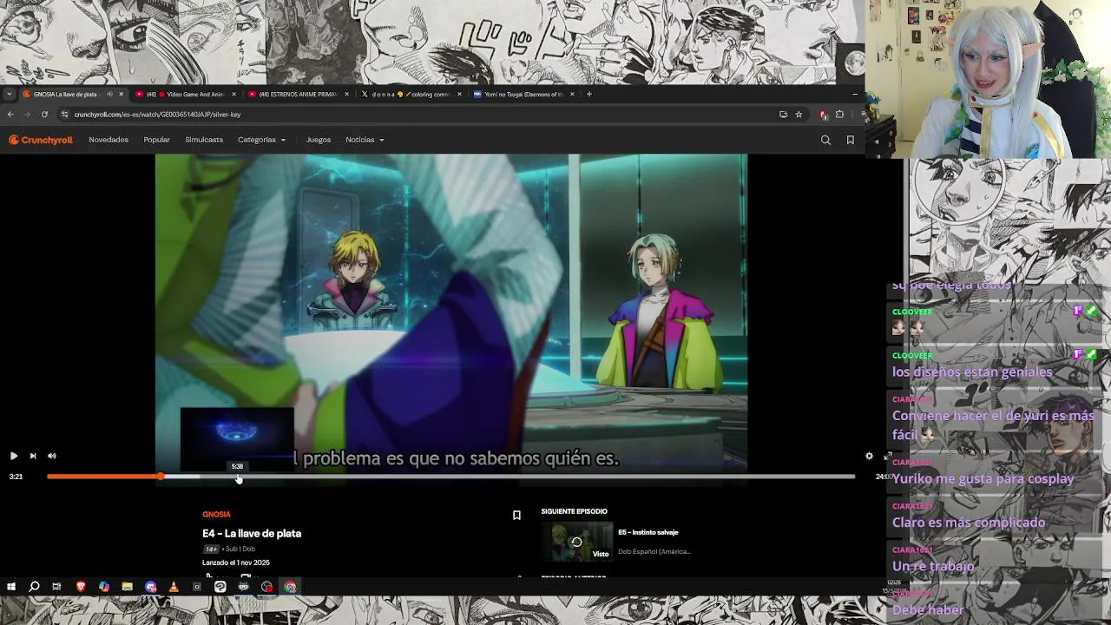This screenshot has width=1111, height=625.
Task: Open the Popular menu item
Action: pos(156,140)
